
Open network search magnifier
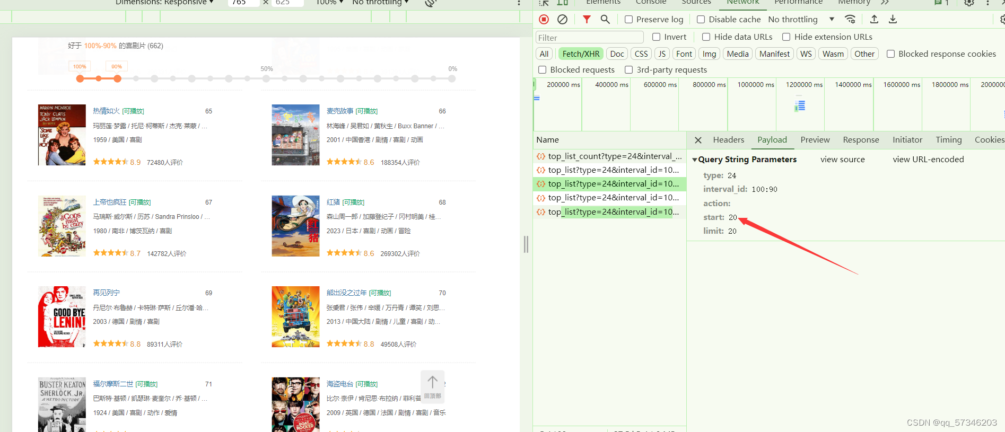(x=605, y=19)
